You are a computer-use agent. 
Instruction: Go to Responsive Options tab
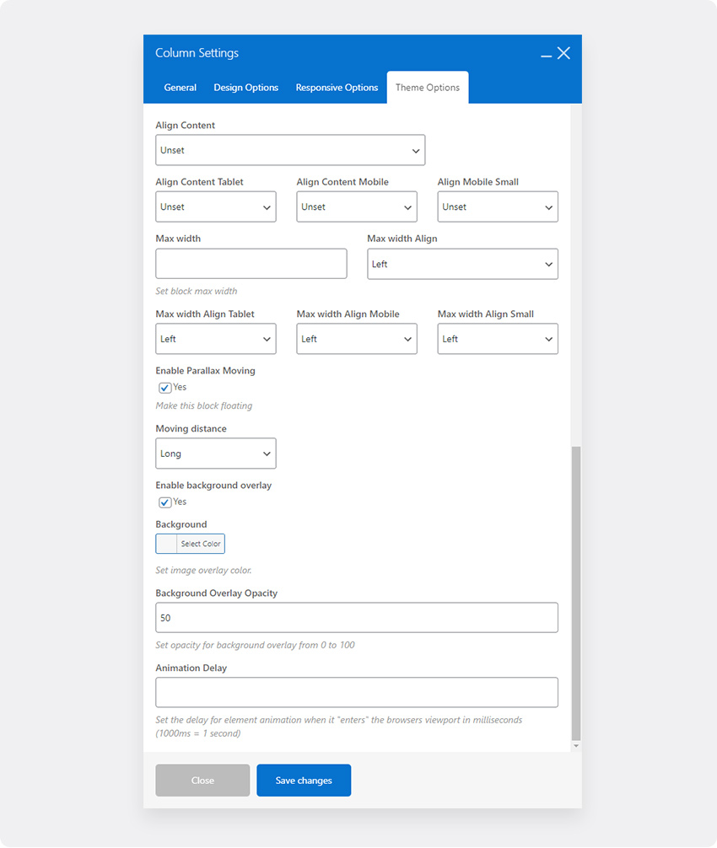(337, 87)
